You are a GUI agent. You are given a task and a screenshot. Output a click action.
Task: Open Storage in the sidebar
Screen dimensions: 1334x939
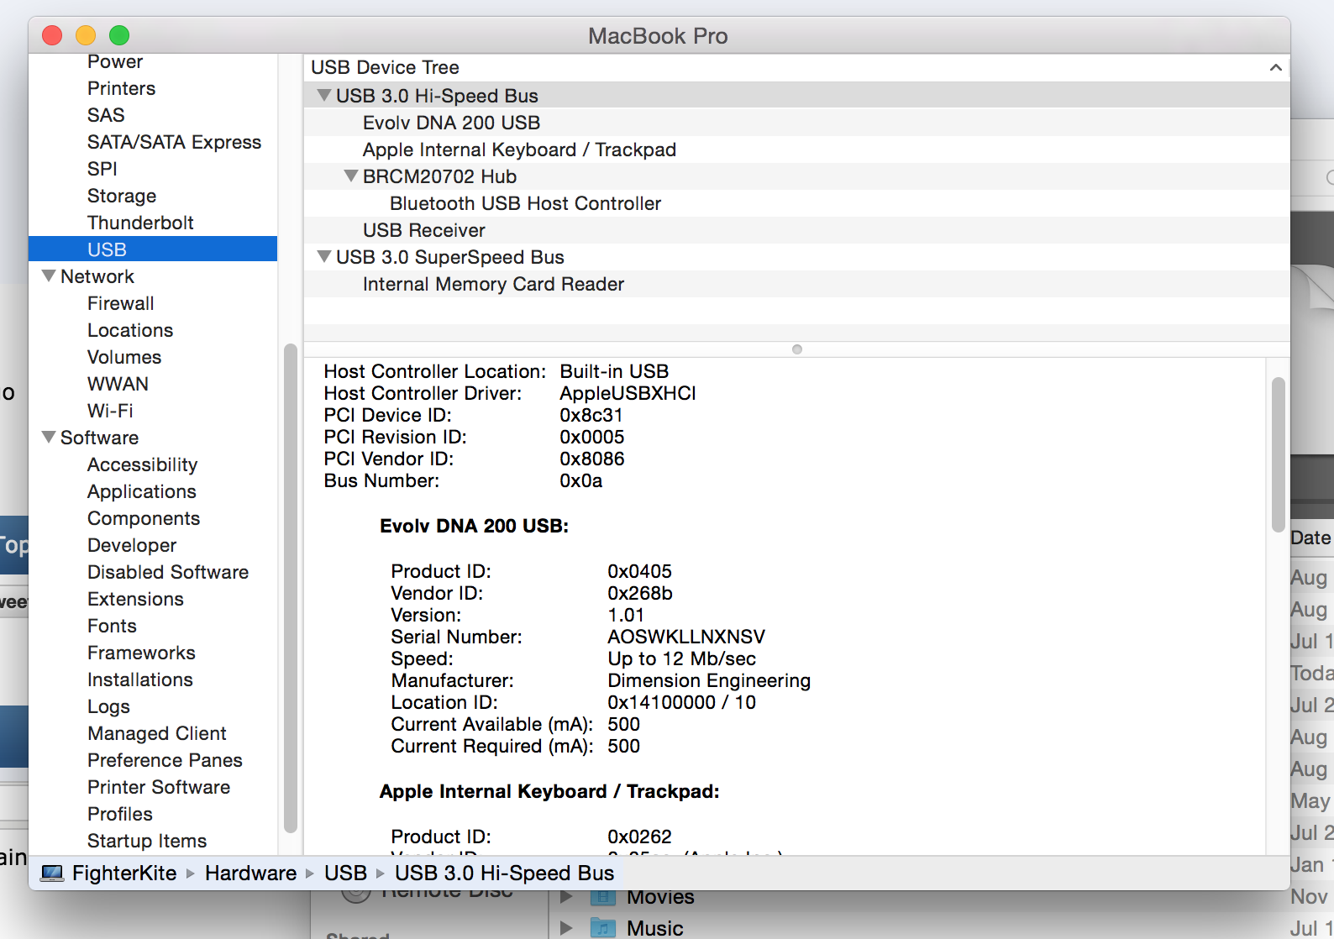point(122,196)
